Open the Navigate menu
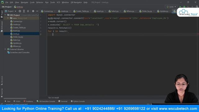 pos(24,2)
